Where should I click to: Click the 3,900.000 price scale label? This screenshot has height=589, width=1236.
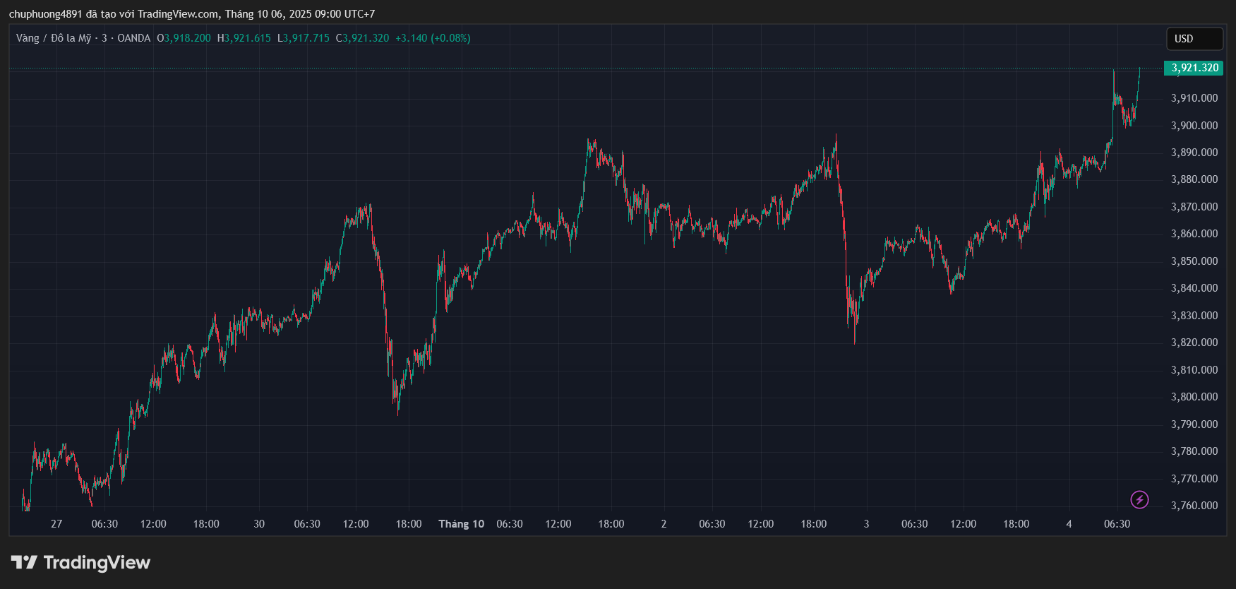click(x=1194, y=126)
